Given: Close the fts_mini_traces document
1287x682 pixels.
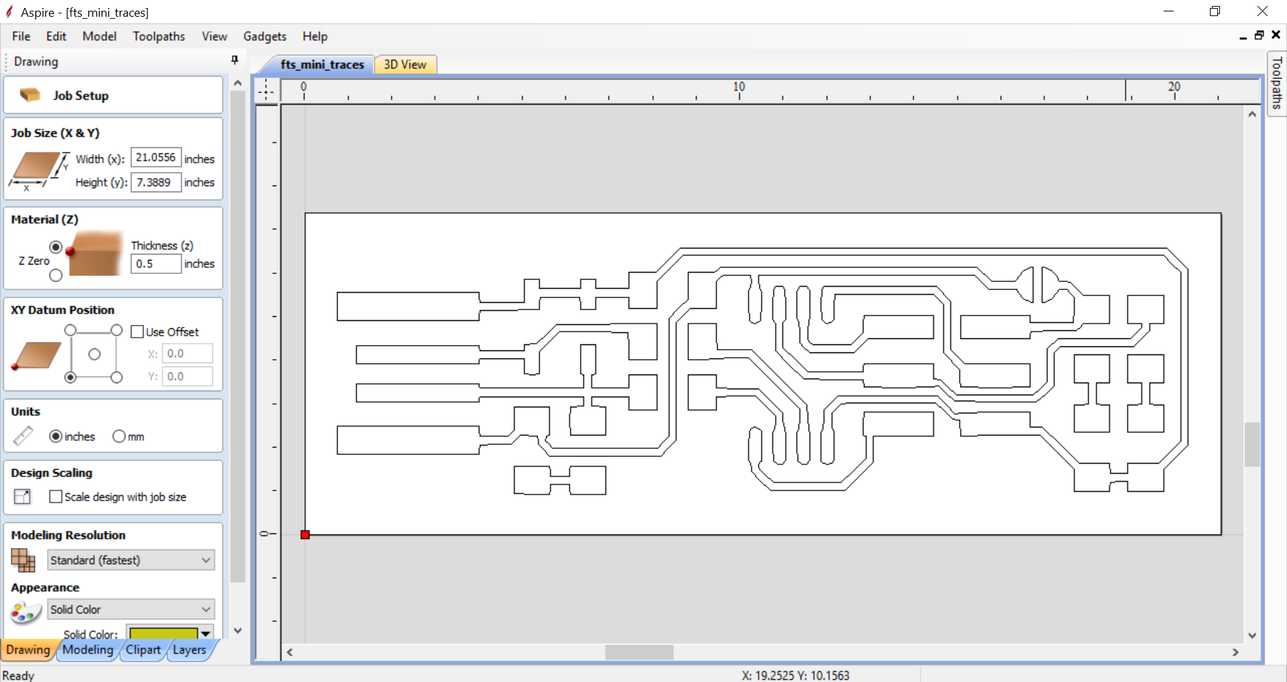Looking at the screenshot, I should click(1276, 35).
